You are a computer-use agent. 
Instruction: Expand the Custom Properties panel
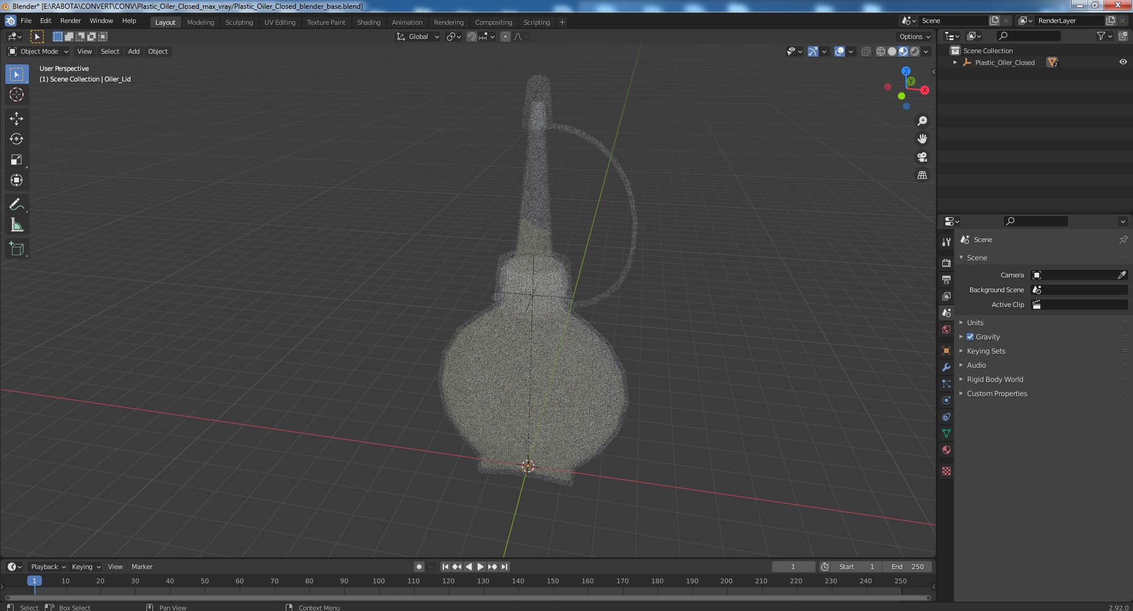[997, 393]
